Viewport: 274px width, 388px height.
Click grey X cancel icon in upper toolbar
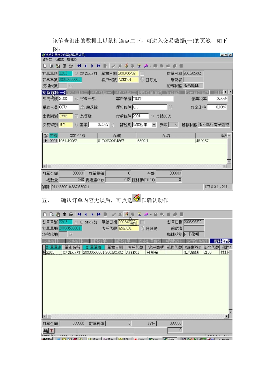(x=120, y=66)
